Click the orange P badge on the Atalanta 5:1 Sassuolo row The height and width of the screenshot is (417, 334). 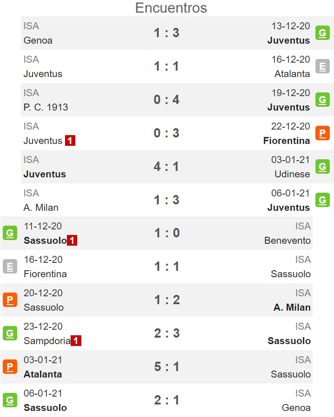point(10,367)
